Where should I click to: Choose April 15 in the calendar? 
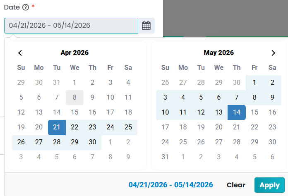pyautogui.click(x=74, y=112)
